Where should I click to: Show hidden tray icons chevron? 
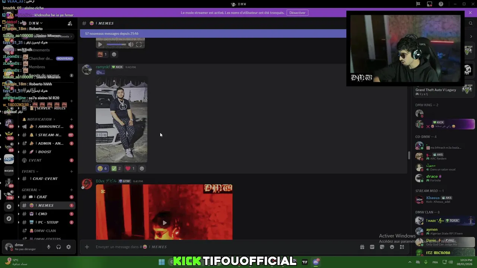410,262
